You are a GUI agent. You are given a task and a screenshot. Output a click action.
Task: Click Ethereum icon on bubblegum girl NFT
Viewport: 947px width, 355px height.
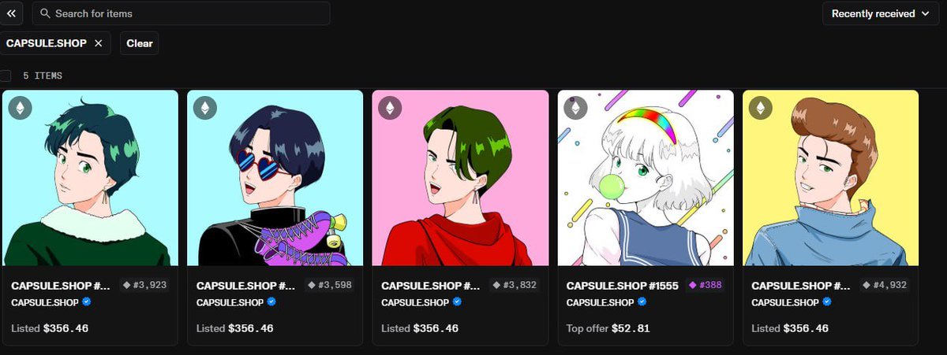(x=575, y=108)
